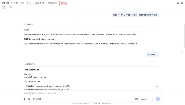Switch to the 轨迹 tab

click(10, 7)
